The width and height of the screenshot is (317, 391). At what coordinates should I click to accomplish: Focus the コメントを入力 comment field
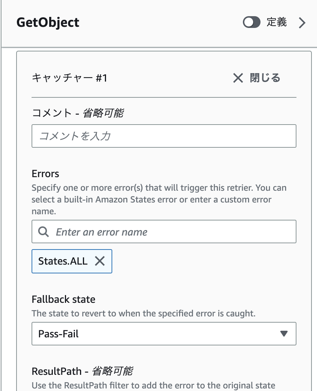(164, 136)
